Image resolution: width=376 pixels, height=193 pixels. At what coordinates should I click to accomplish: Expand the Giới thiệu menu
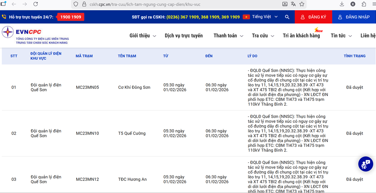tap(142, 36)
